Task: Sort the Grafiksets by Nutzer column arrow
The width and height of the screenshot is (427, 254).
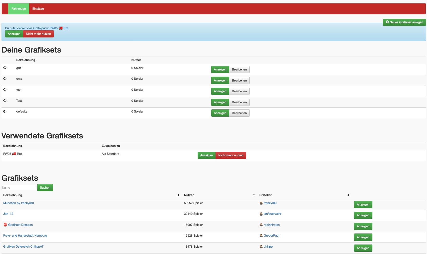Action: 254,195
